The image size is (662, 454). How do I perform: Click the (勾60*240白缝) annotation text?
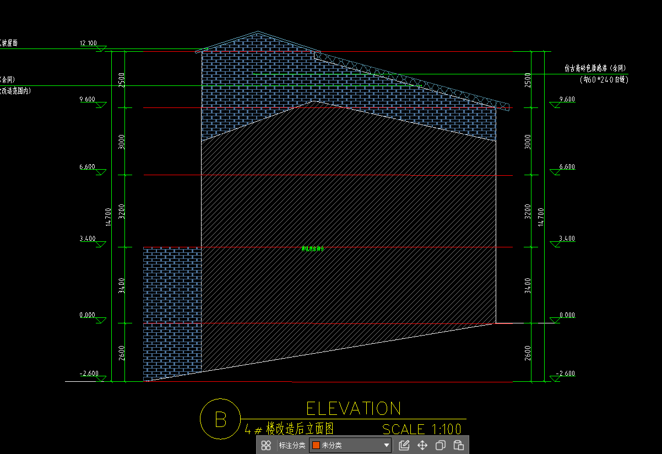pos(604,80)
